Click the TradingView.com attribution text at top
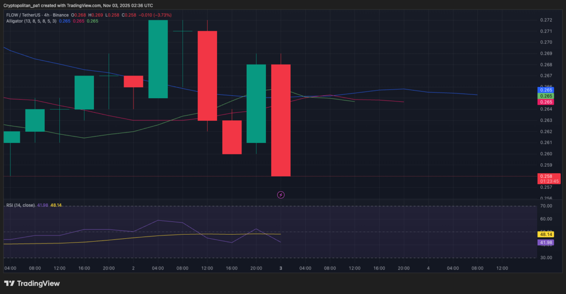Viewport: 566px width, 294px height. pos(87,6)
